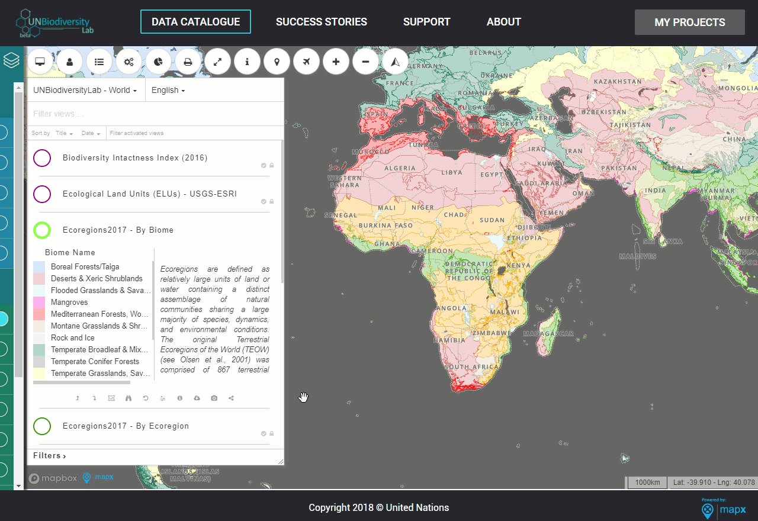758x521 pixels.
Task: Open the English language dropdown
Action: coord(168,90)
